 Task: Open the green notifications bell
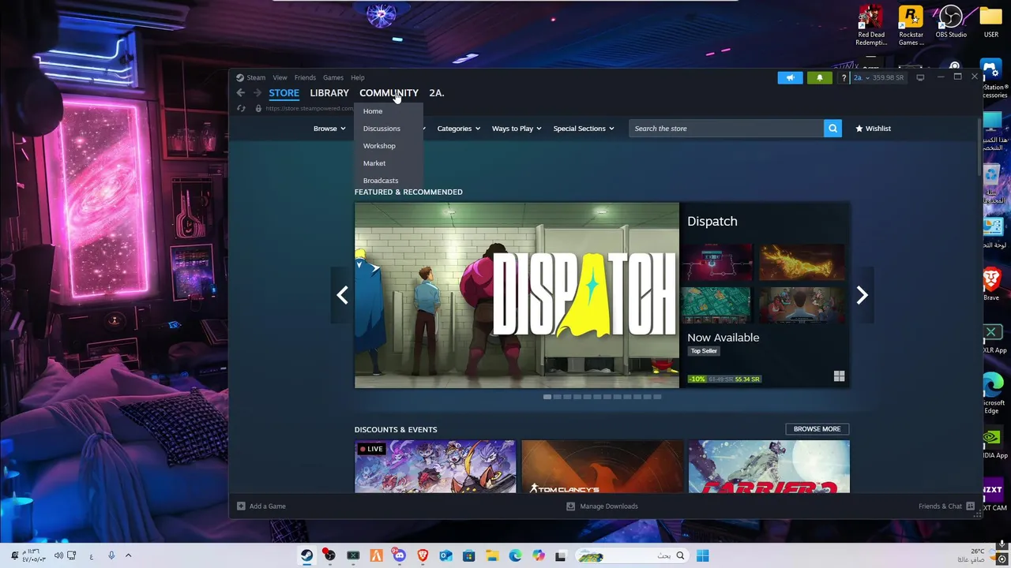pos(819,77)
